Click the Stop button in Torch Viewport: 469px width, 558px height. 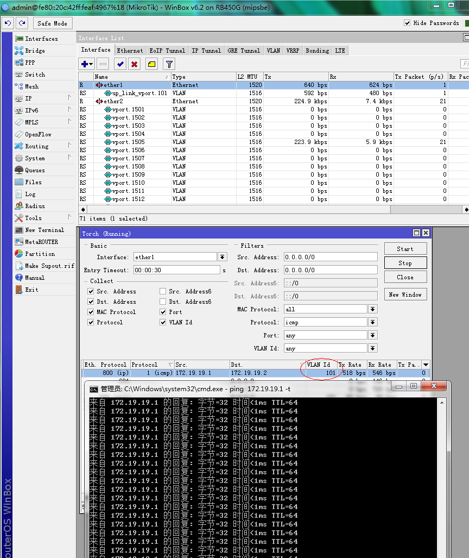[405, 263]
